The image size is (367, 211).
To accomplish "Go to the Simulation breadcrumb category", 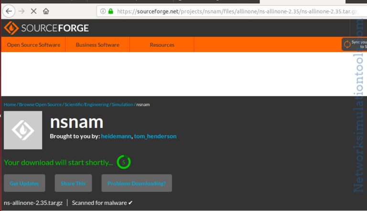I will click(122, 105).
